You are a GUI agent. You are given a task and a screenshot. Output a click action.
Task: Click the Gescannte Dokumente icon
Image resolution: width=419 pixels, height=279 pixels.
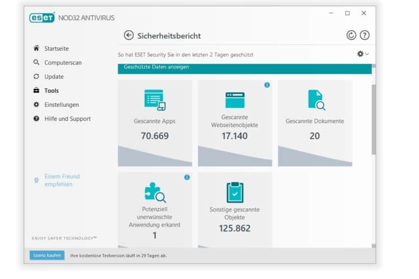coord(316,100)
